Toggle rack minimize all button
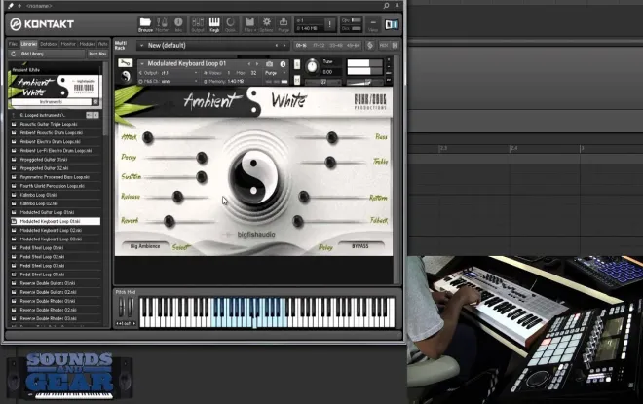Screen dimensions: 643x404 point(395,45)
